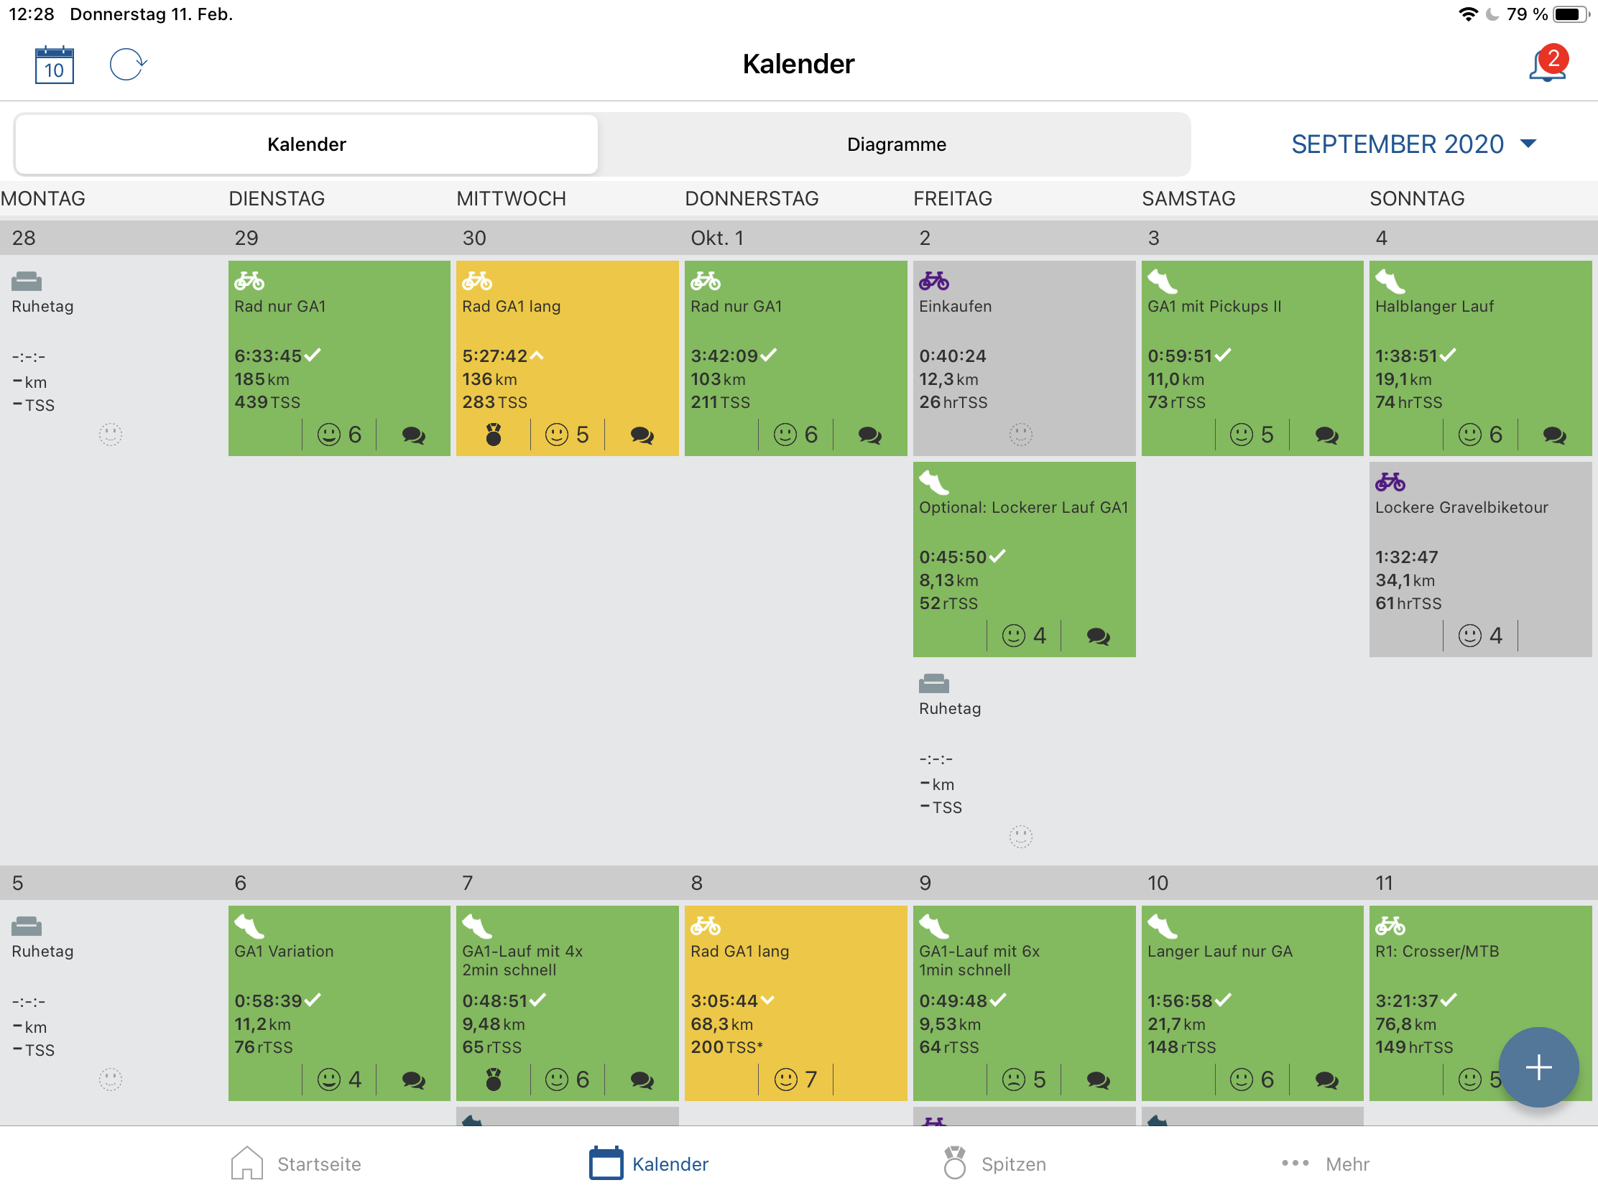Switch to the Diagramme segment view
The width and height of the screenshot is (1598, 1198).
(x=896, y=144)
